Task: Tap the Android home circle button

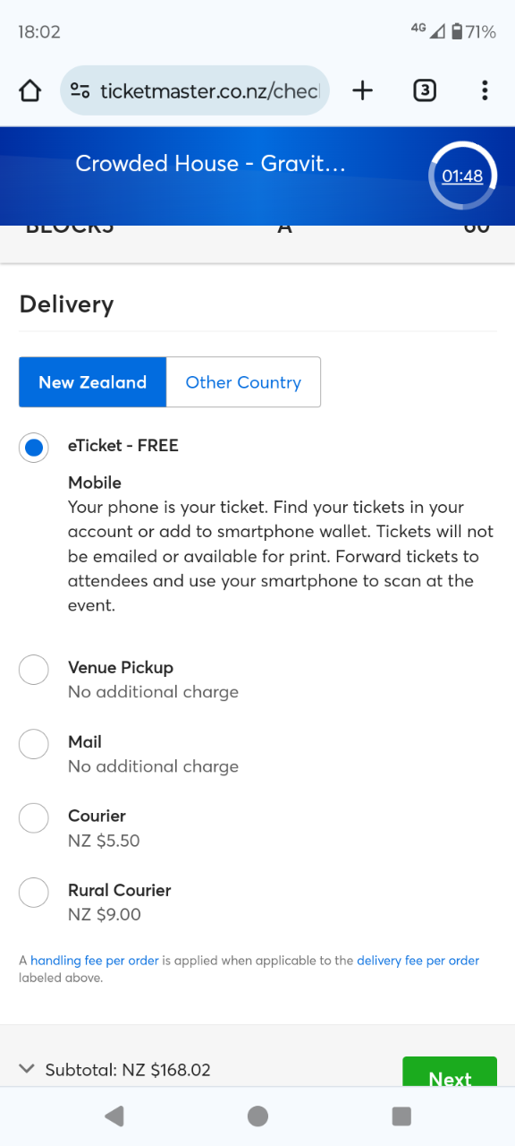Action: click(x=257, y=1116)
